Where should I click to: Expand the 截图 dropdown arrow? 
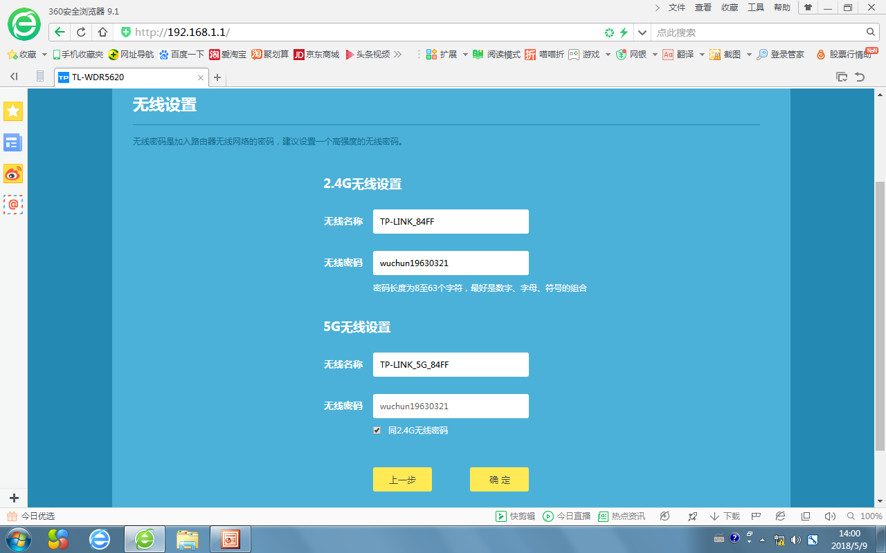coord(749,55)
